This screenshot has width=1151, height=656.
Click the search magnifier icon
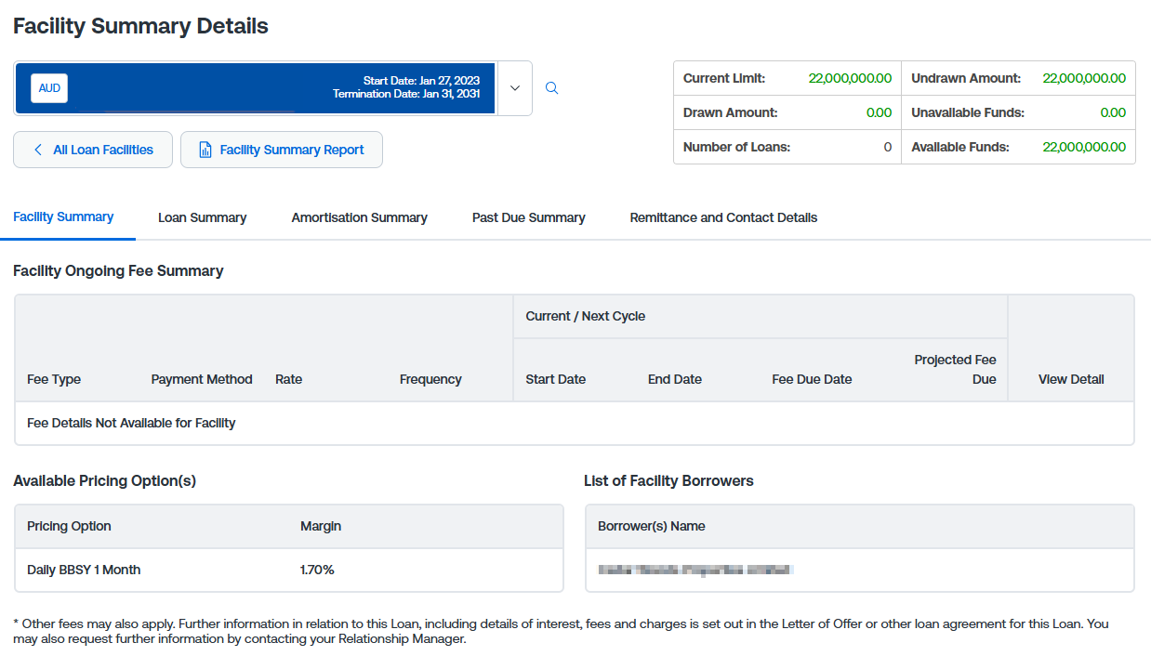[x=551, y=88]
